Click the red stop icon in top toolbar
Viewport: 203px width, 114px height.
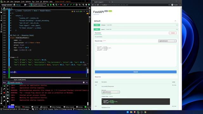[61, 5]
